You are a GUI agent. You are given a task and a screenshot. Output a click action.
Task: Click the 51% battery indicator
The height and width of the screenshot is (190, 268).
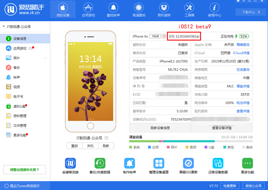[244, 36]
